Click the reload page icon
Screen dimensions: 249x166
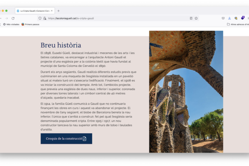[13, 18]
